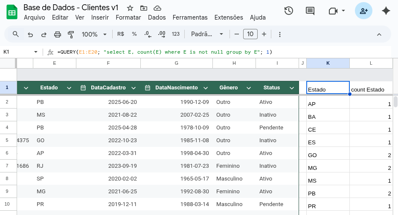Screen dimensions: 398x215
Task: Open the Formatar menu
Action: pos(128,17)
